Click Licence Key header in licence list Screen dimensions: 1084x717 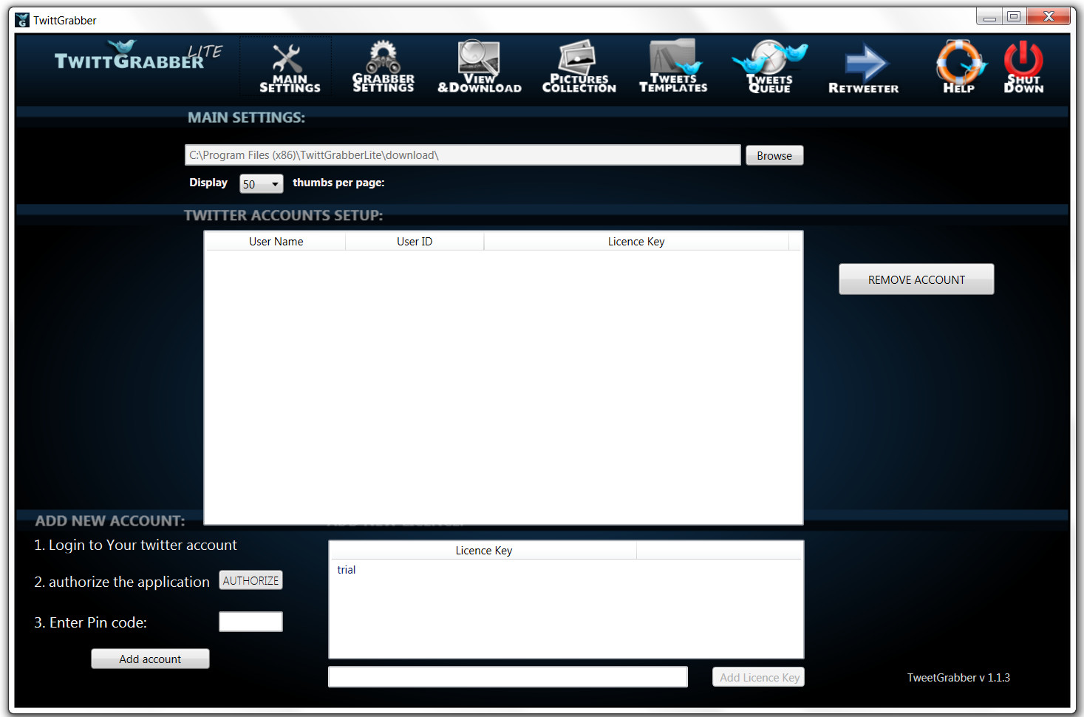click(x=483, y=551)
